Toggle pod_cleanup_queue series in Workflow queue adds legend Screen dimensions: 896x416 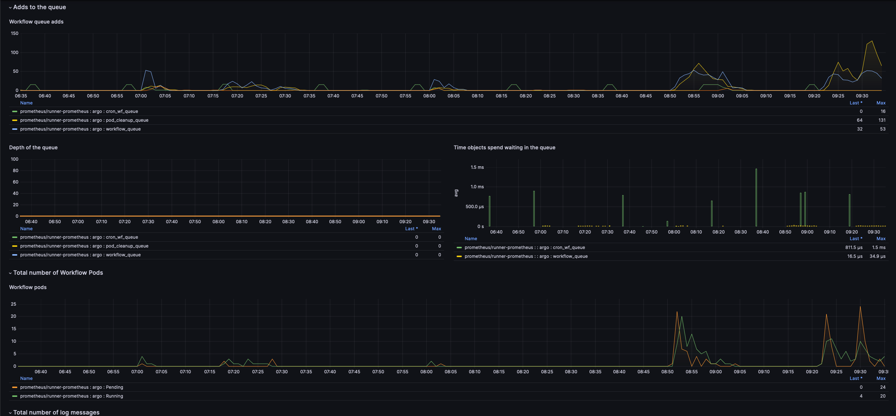click(84, 120)
